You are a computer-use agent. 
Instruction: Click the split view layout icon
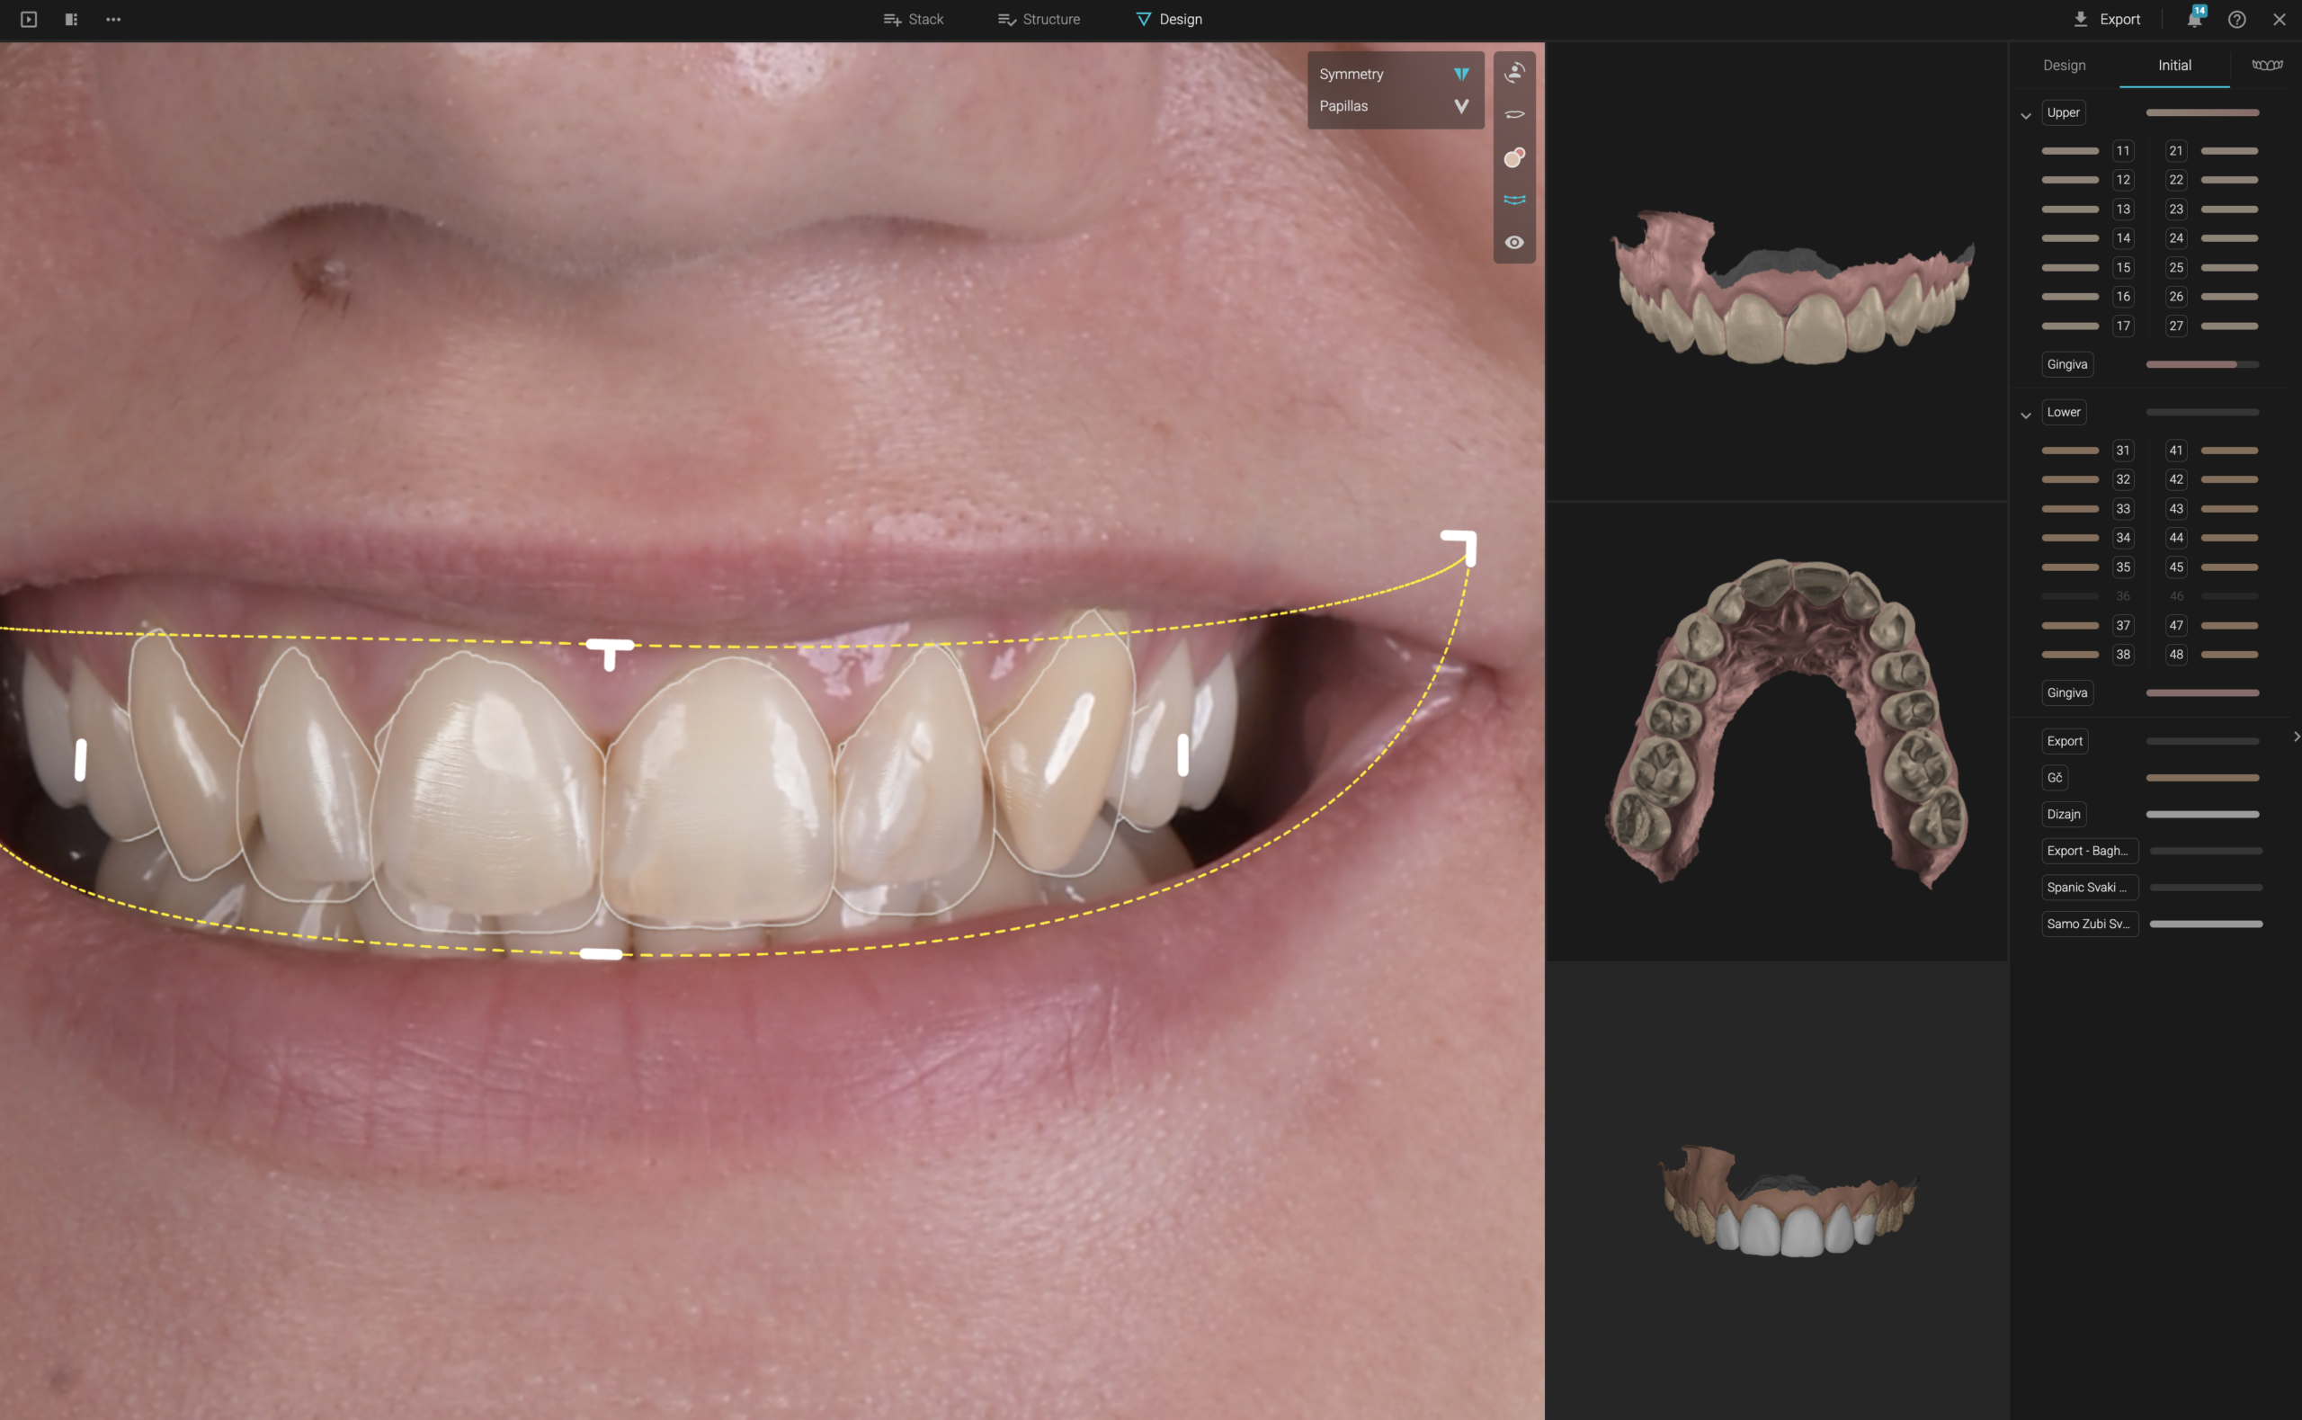tap(71, 19)
